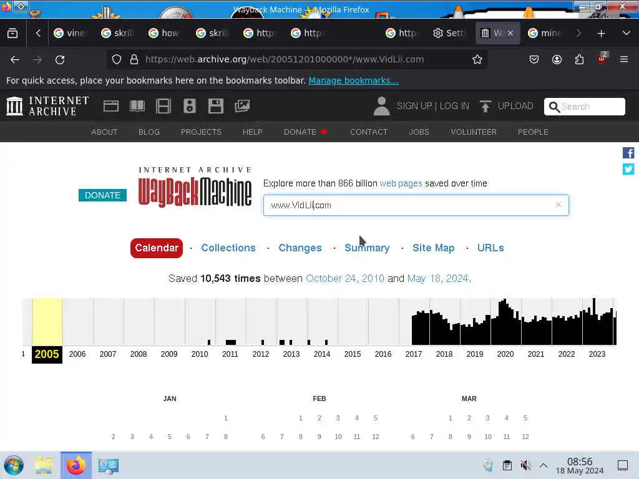This screenshot has height=479, width=639.
Task: Open VOLUNTEER in navigation menu
Action: point(474,132)
